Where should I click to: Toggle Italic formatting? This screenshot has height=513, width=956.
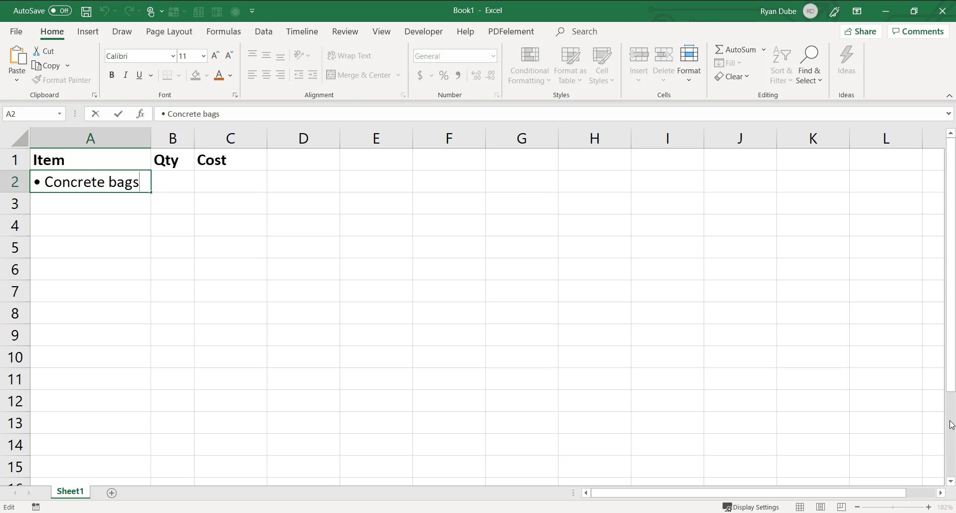(x=125, y=75)
